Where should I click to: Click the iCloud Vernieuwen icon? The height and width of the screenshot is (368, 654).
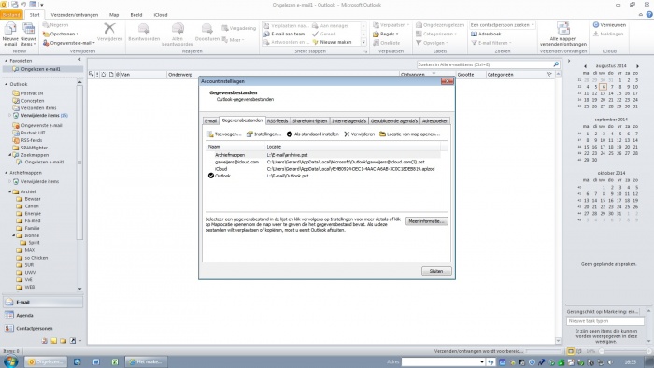[x=609, y=25]
